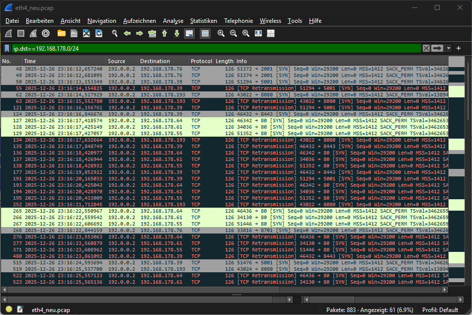
Task: Click the 'Pakete: 883 · Angezeigt: 61 (6.9%)' status text
Action: pyautogui.click(x=370, y=310)
